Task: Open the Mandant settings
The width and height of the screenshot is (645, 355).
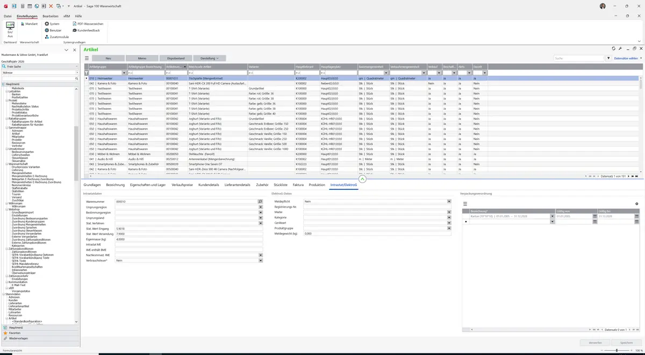Action: click(28, 24)
